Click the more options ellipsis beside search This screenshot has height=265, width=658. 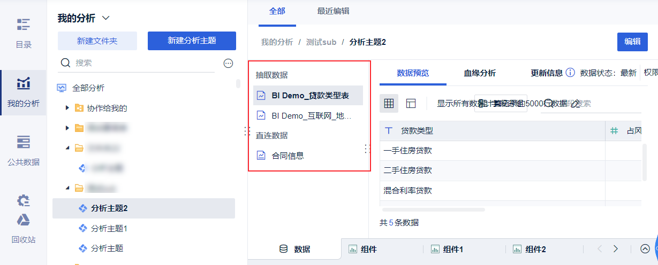(x=228, y=63)
